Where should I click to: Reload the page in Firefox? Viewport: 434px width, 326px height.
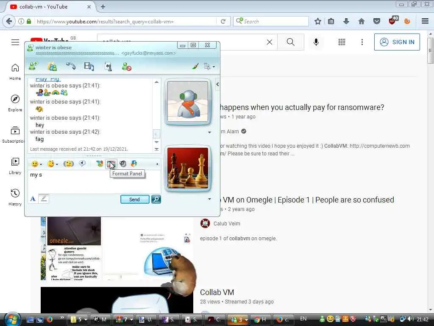(x=223, y=21)
